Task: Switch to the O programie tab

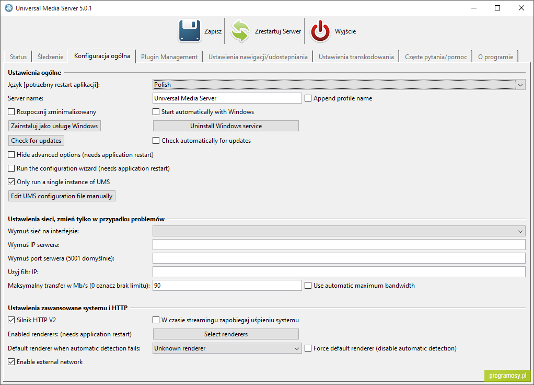Action: [495, 56]
